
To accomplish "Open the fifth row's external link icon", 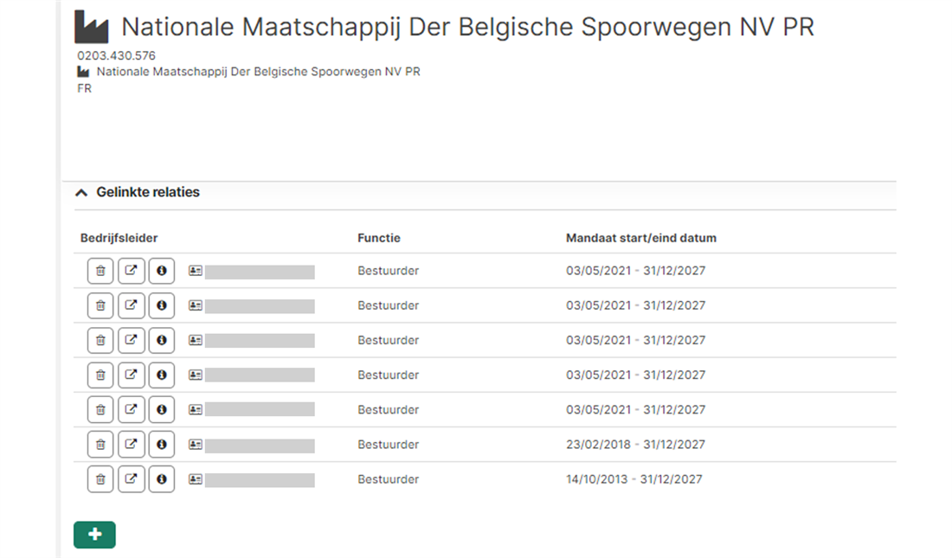I will coord(131,409).
